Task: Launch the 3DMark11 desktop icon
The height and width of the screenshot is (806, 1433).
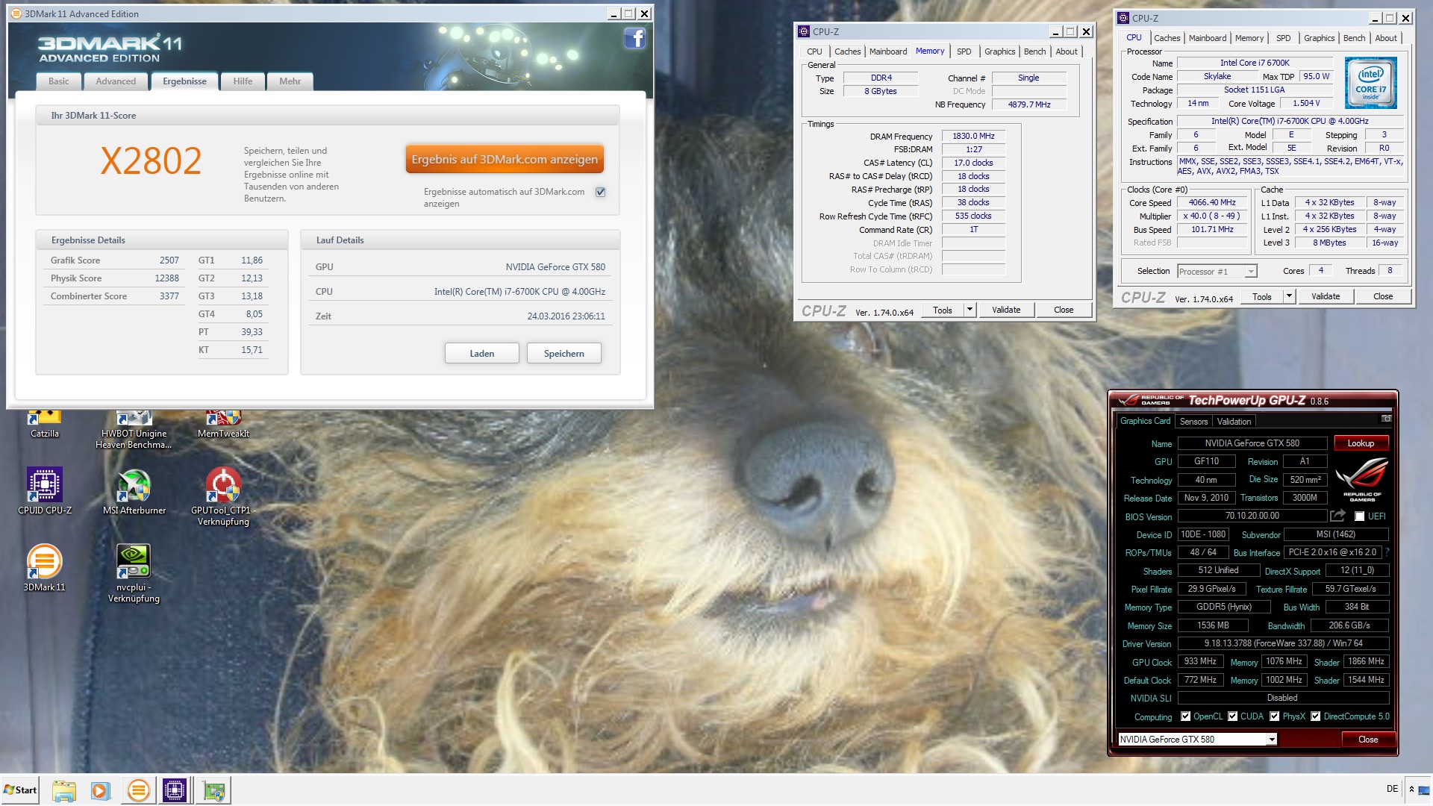Action: (44, 567)
